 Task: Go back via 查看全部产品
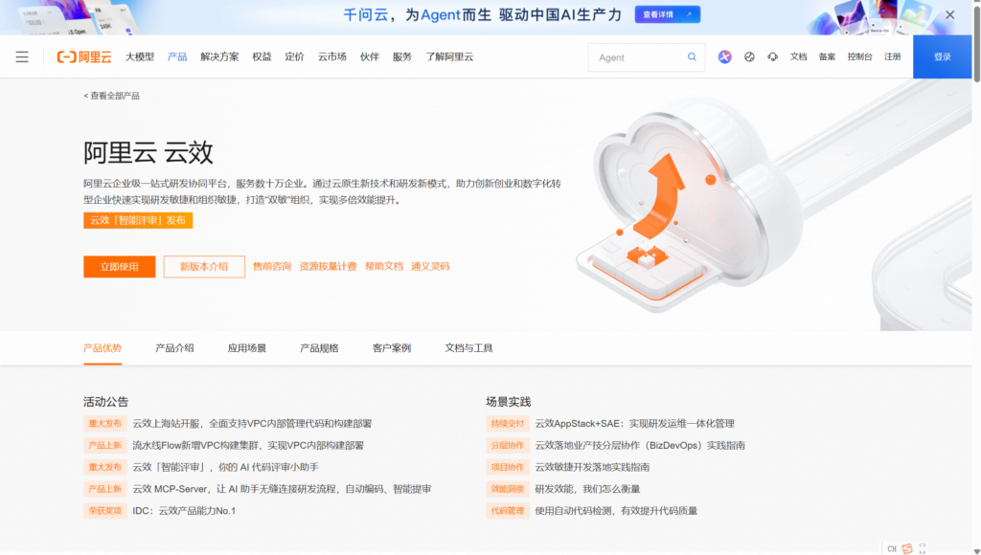[111, 96]
